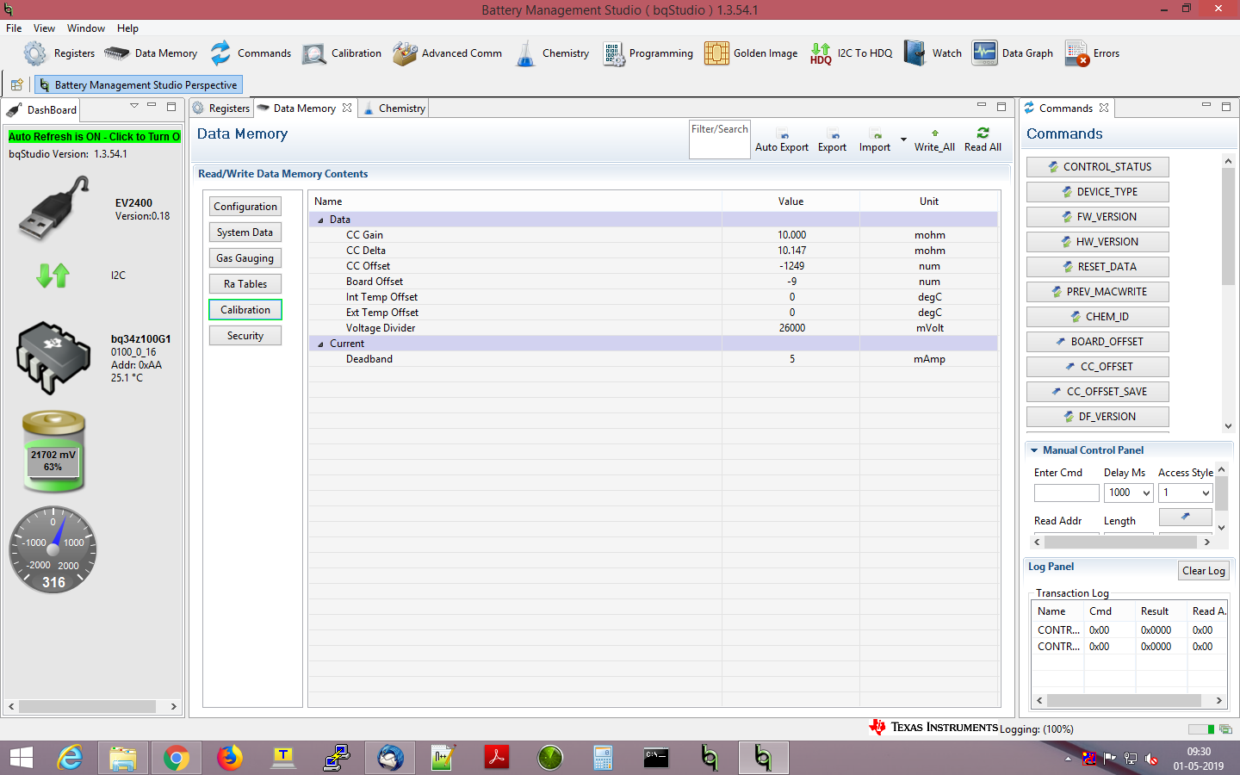Switch to the Chemistry editor tab

394,108
